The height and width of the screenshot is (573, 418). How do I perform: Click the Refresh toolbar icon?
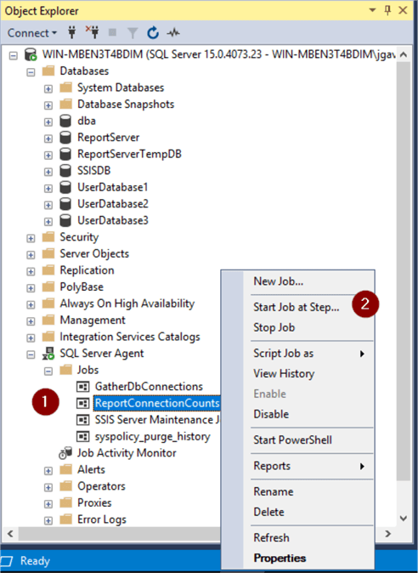pyautogui.click(x=153, y=33)
